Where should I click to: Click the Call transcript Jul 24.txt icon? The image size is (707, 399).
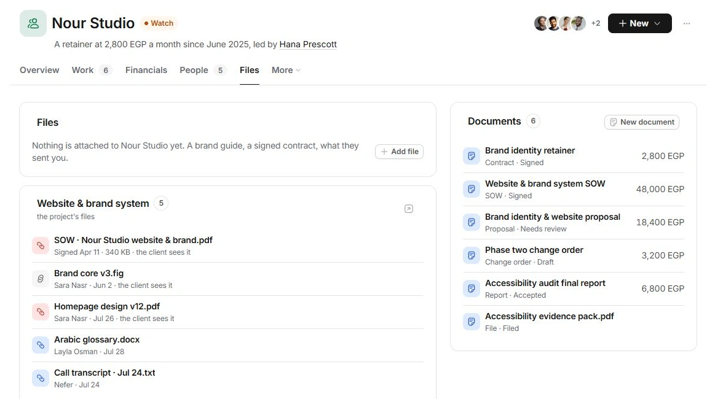[41, 378]
